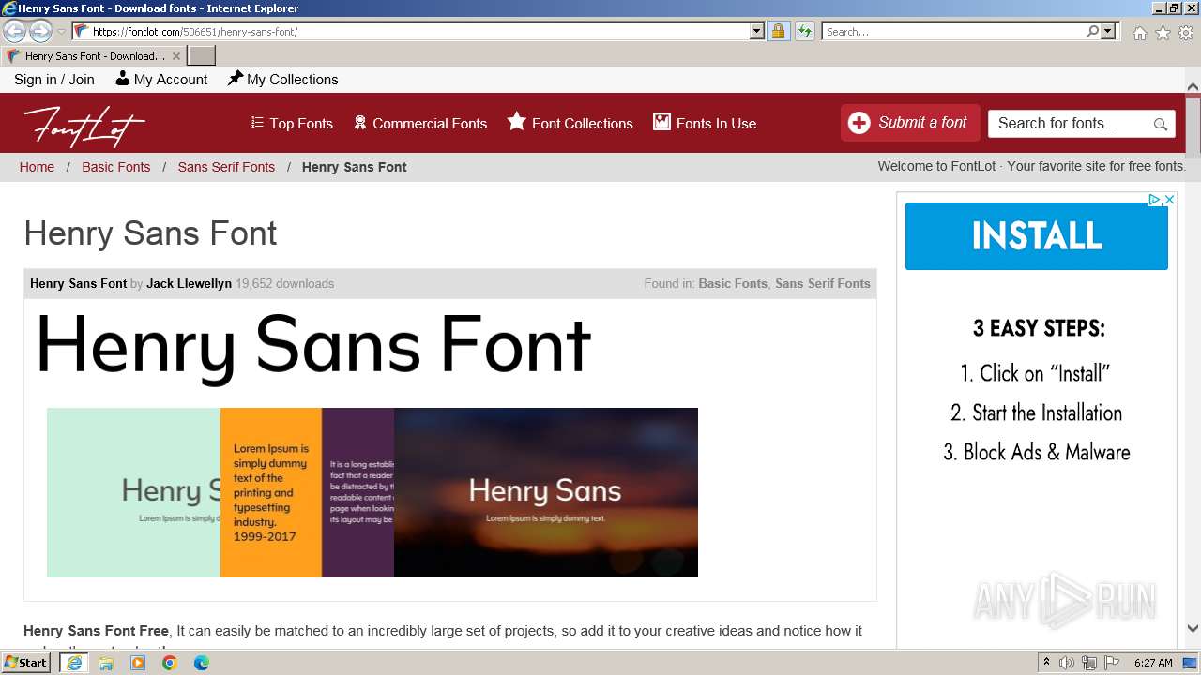Open the network tray icon
The height and width of the screenshot is (675, 1201).
(x=1088, y=663)
